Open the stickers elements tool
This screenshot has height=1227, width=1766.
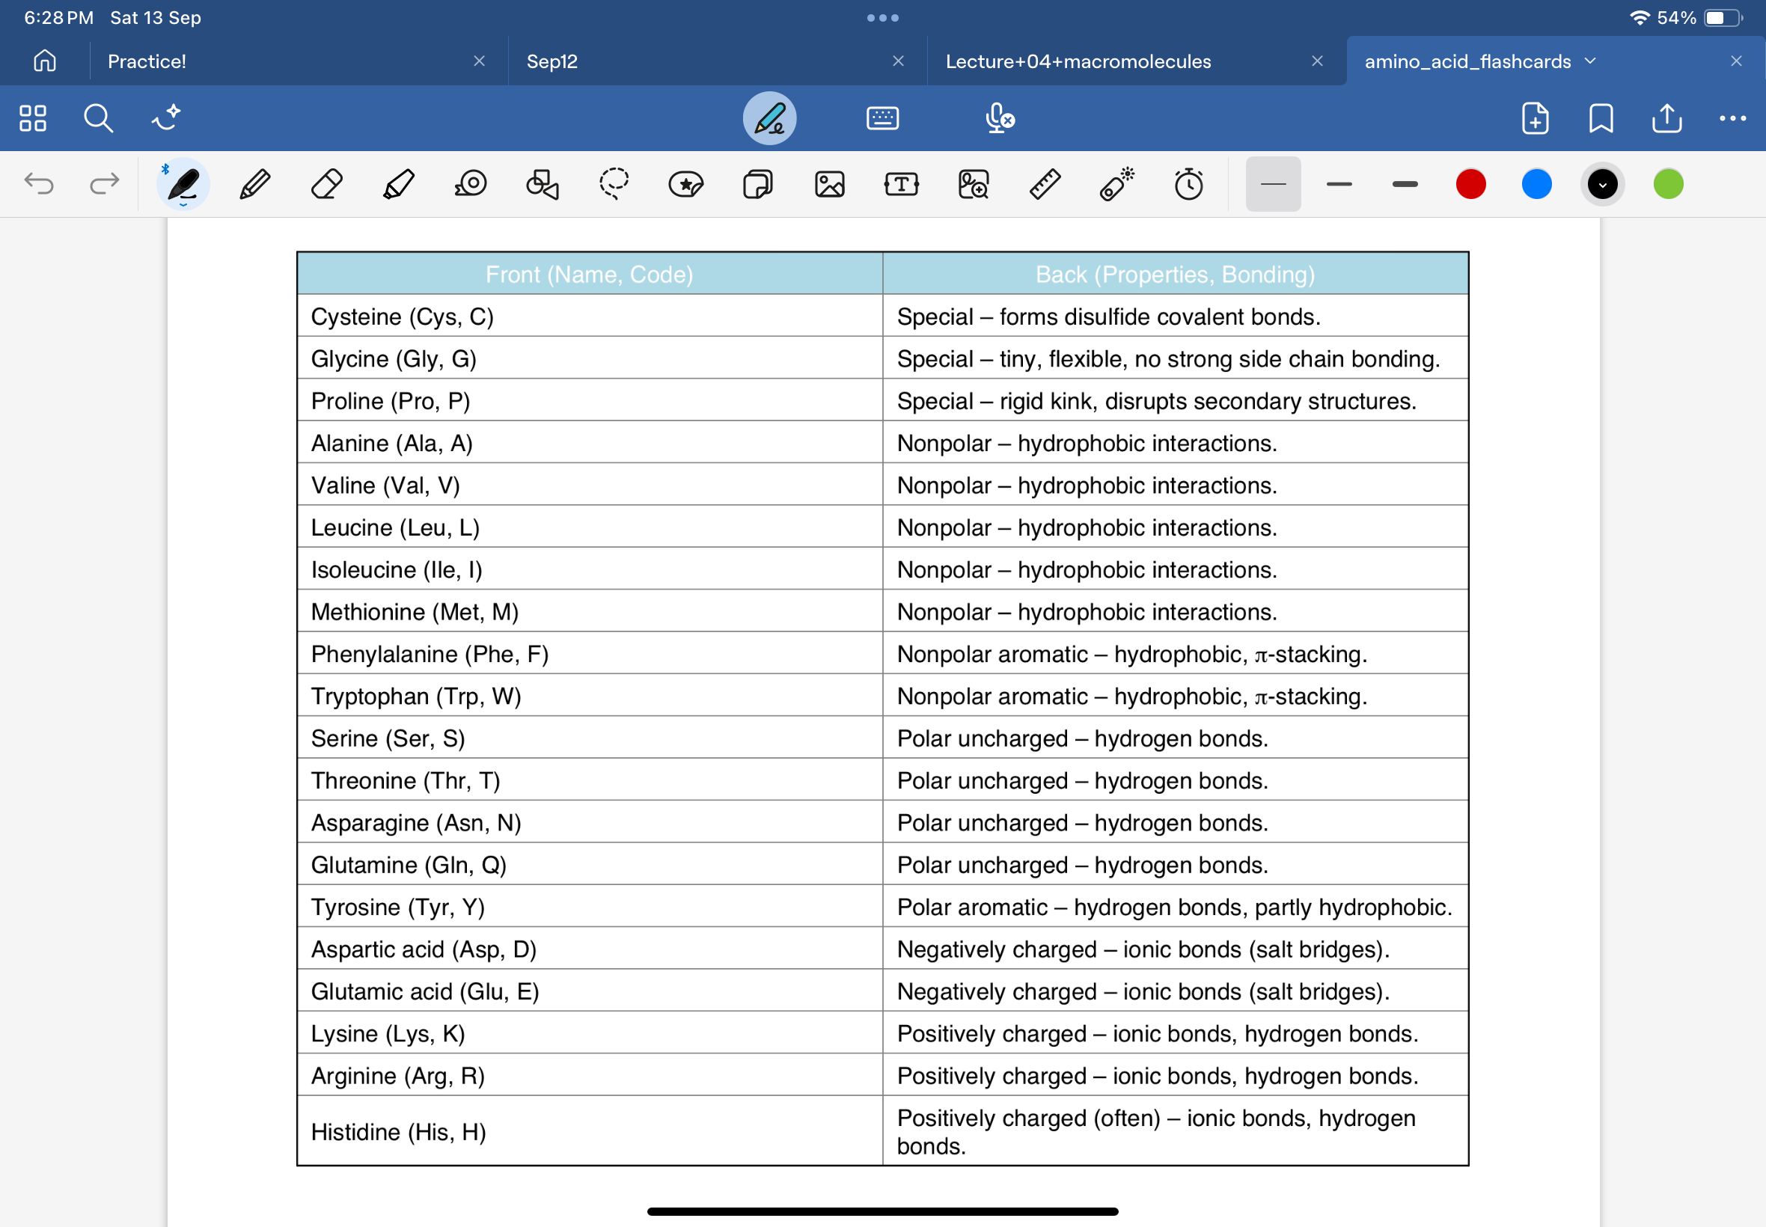point(685,184)
